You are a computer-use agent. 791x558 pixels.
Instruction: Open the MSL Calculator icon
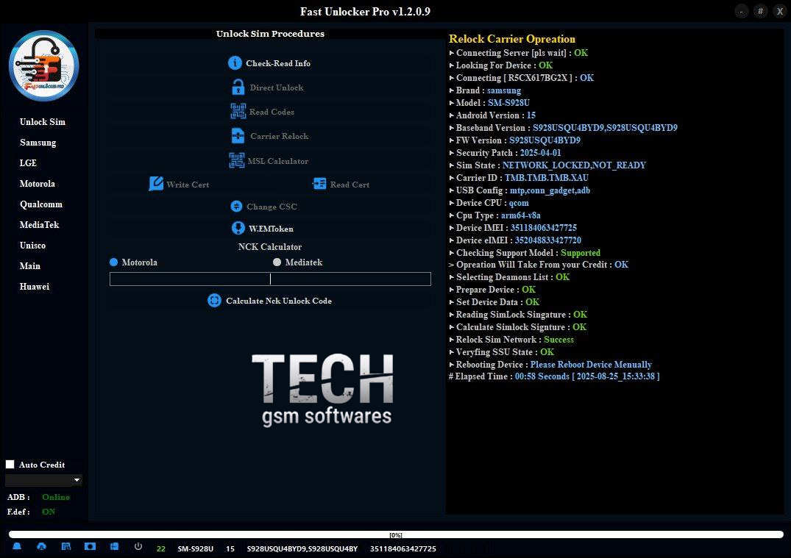point(237,161)
